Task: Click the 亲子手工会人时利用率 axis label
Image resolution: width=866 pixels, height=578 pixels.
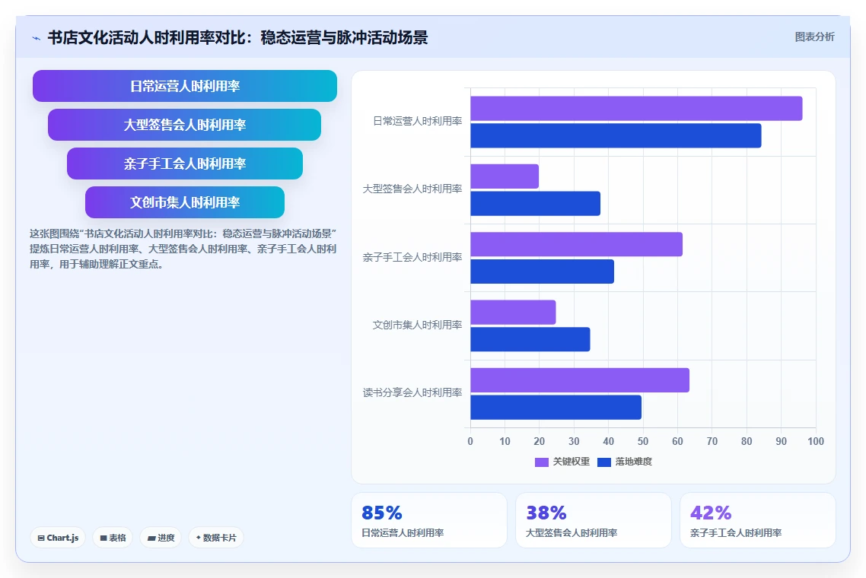Action: click(x=412, y=257)
